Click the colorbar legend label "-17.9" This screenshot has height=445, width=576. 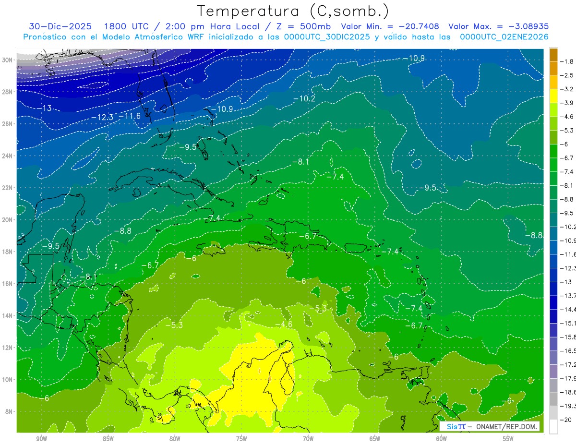[567, 378]
